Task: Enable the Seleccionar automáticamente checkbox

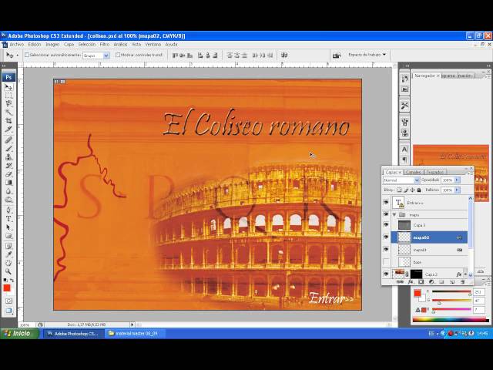Action: coord(27,55)
